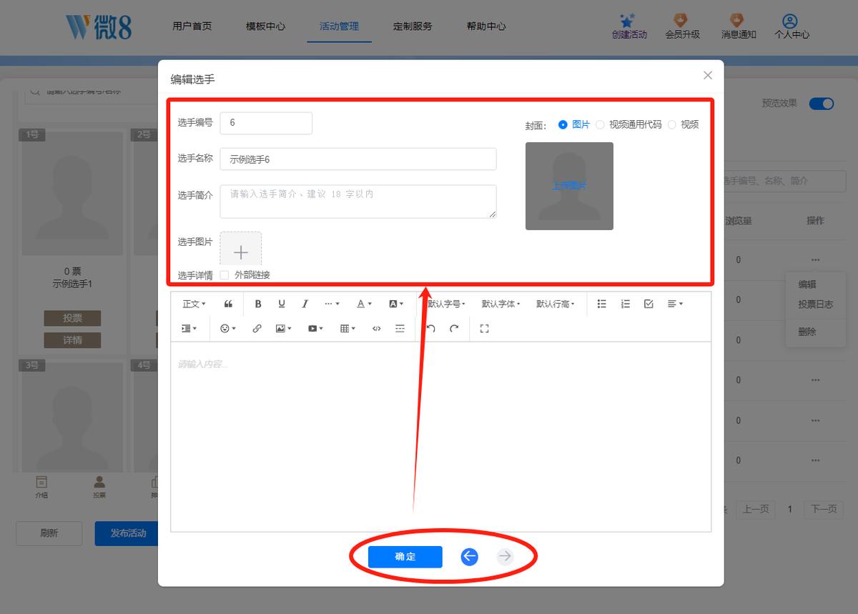Click the 选手简介 text area
Image resolution: width=858 pixels, height=614 pixels.
358,202
